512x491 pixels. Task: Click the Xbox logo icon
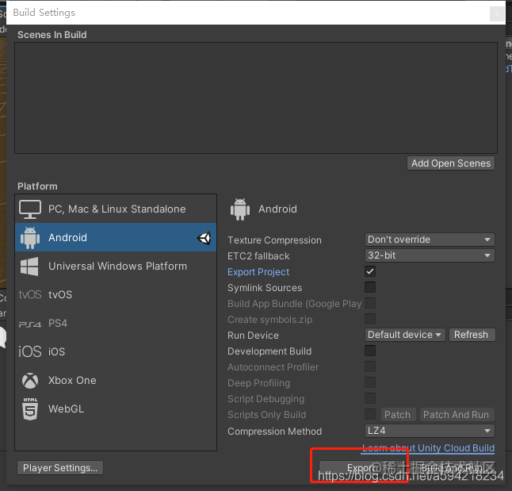click(x=30, y=381)
